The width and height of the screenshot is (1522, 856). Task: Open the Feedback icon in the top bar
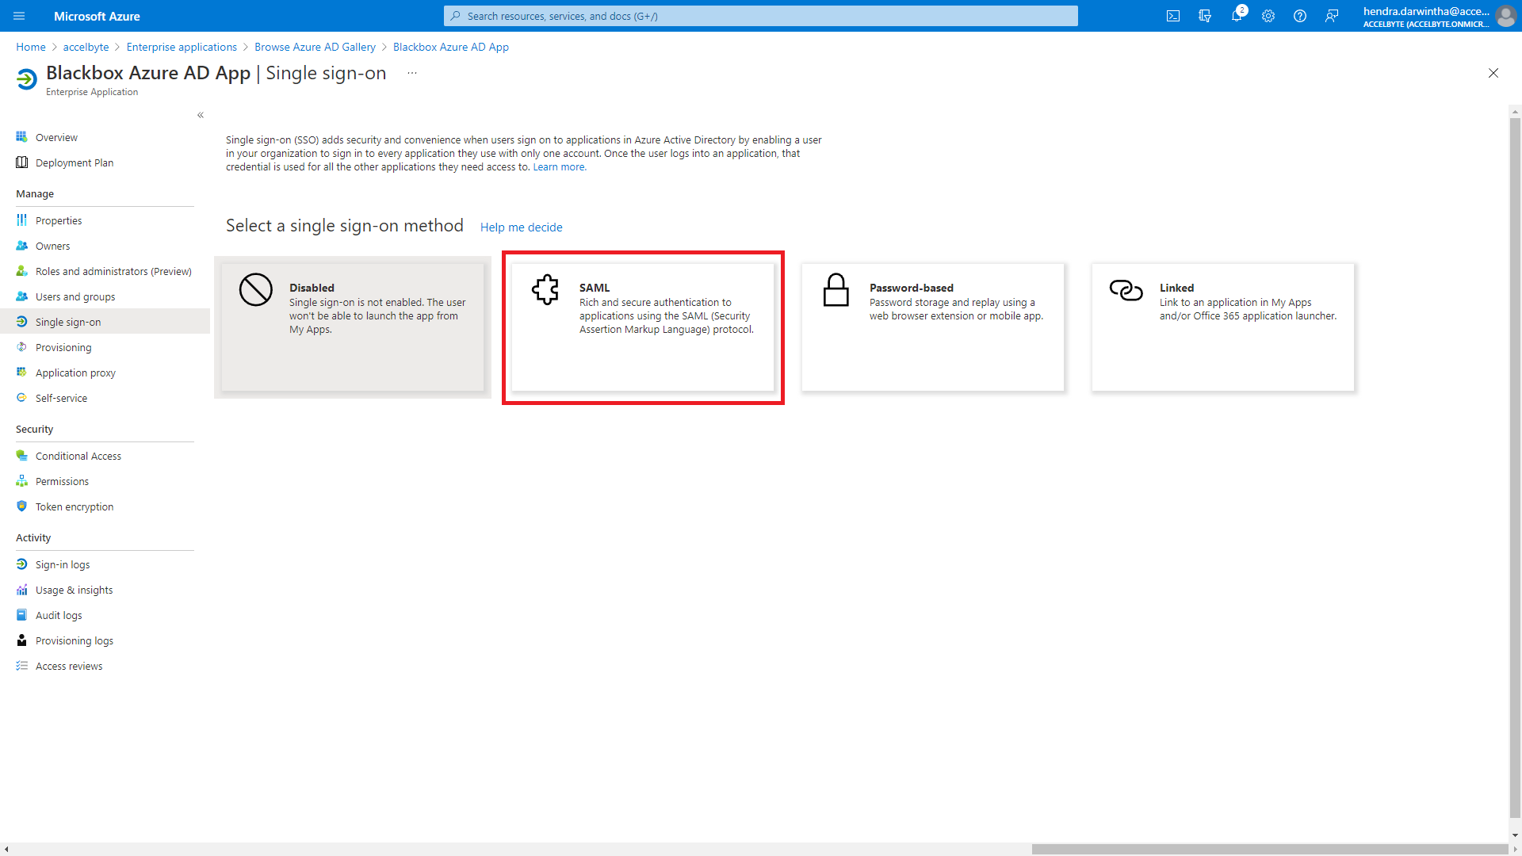[1332, 16]
